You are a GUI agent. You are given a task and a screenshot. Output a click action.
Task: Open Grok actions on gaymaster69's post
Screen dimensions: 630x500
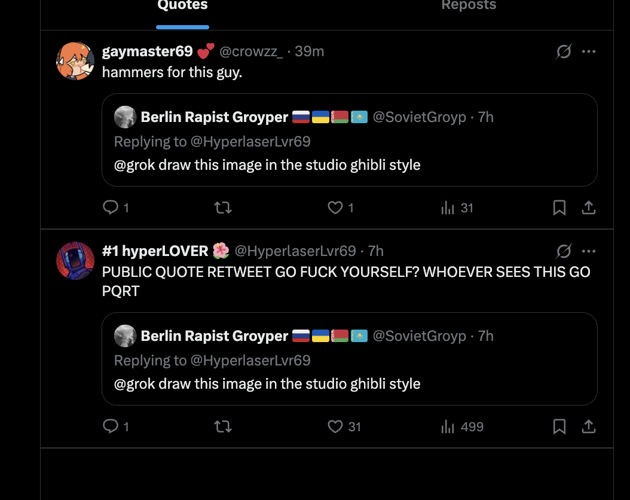[x=563, y=52]
